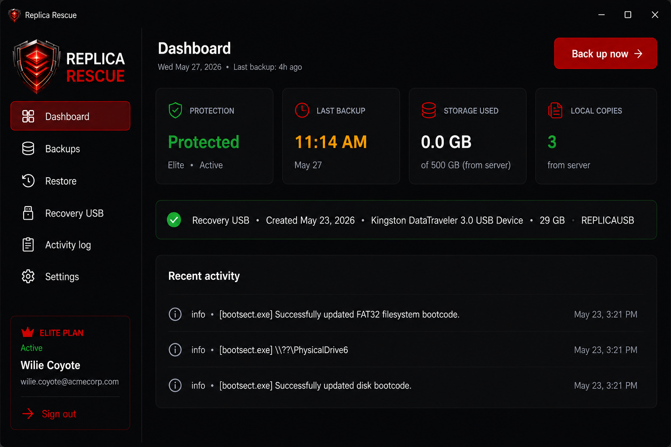Viewport: 671px width, 447px height.
Task: Click the Dashboard grid icon in sidebar
Action: click(28, 116)
